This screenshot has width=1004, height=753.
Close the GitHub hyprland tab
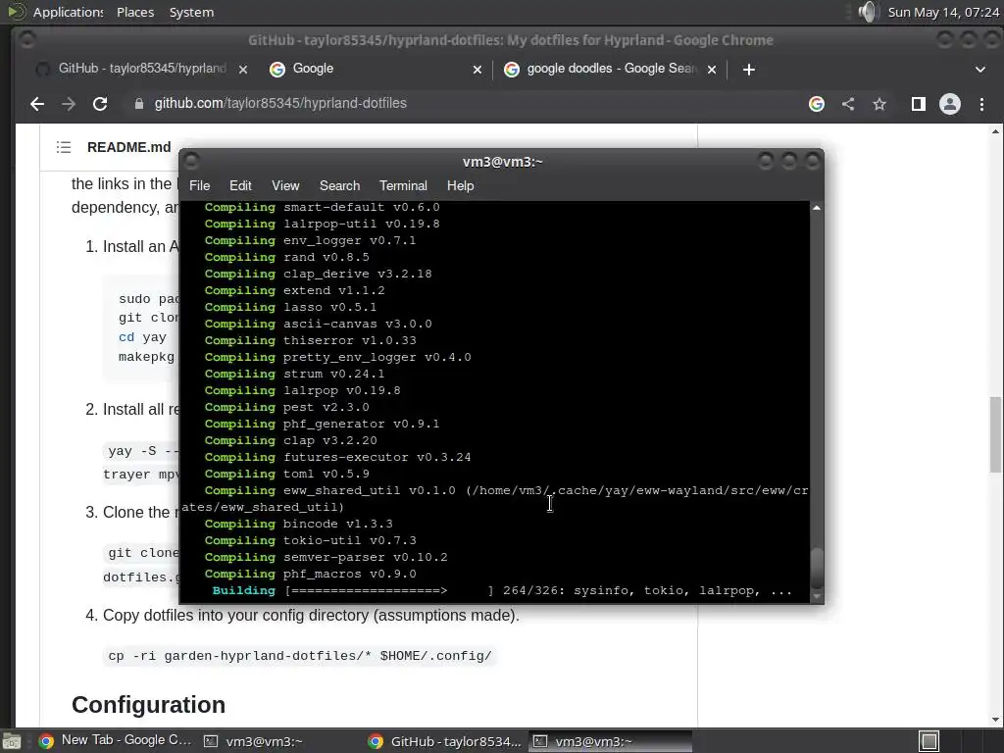pyautogui.click(x=243, y=70)
